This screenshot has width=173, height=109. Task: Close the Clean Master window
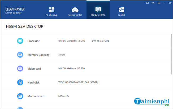[169, 3]
